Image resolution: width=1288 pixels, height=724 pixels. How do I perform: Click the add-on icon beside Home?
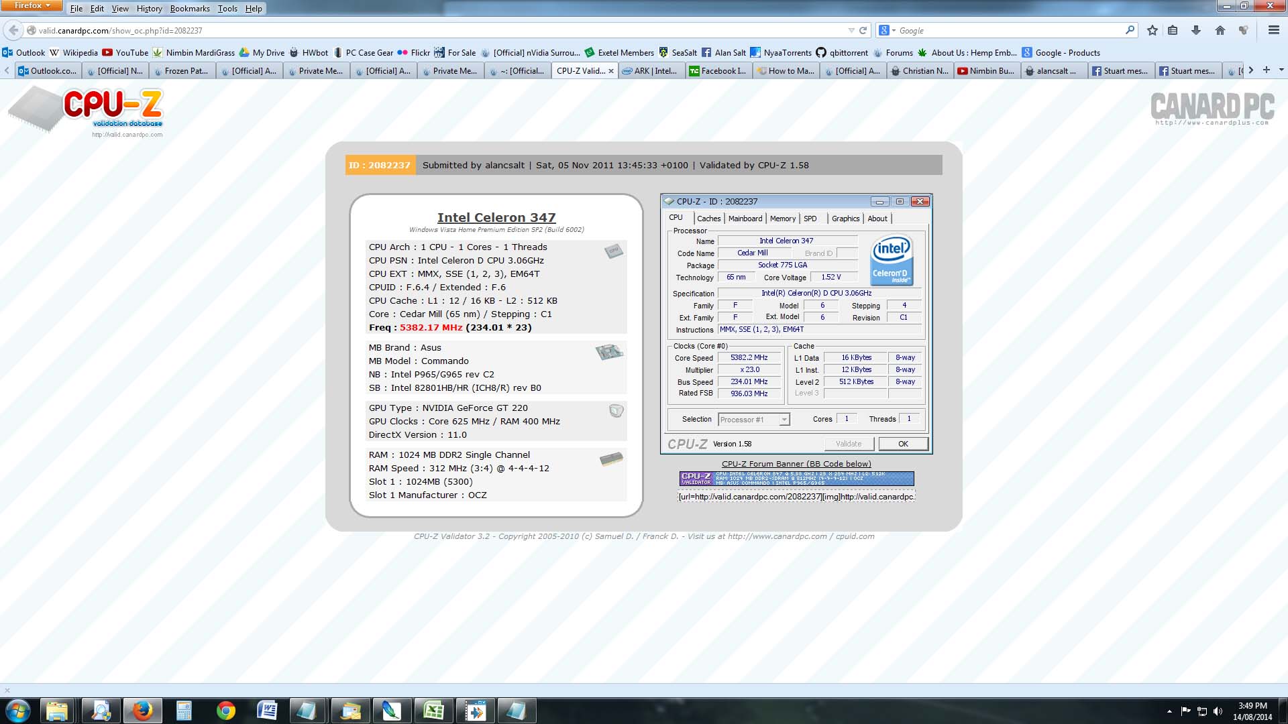(x=1244, y=30)
